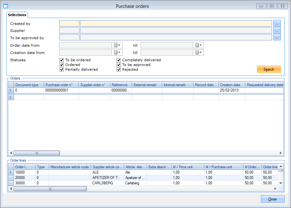This screenshot has width=291, height=208.
Task: Click the sigma summary row icon
Action: [11, 97]
